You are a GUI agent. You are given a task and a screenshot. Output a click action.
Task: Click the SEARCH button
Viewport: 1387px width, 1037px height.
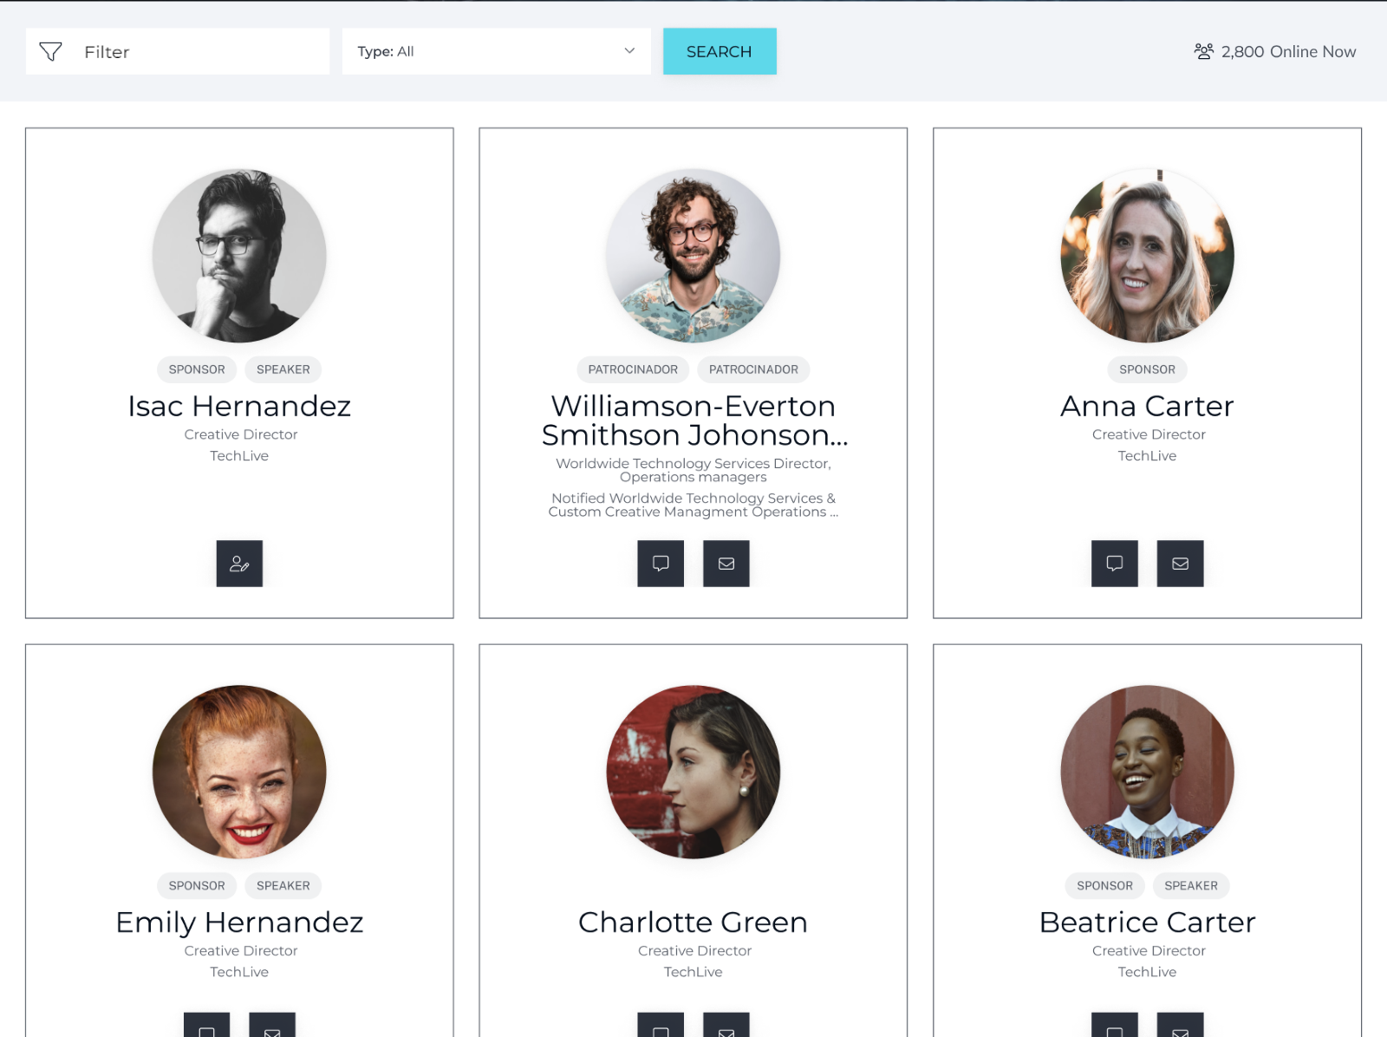720,51
